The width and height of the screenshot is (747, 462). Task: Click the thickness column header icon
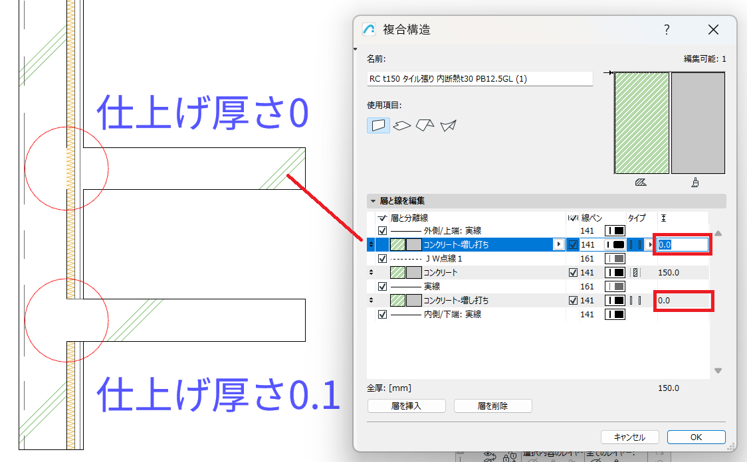point(663,218)
